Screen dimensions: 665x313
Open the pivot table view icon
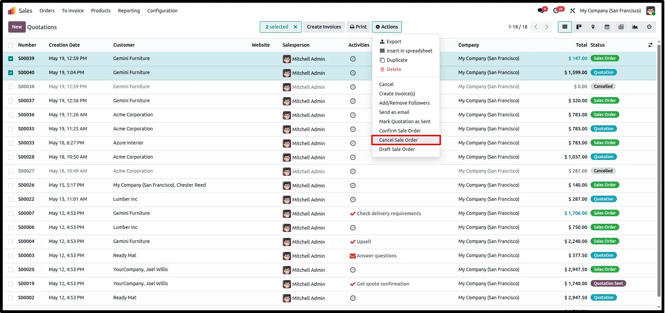coord(621,27)
